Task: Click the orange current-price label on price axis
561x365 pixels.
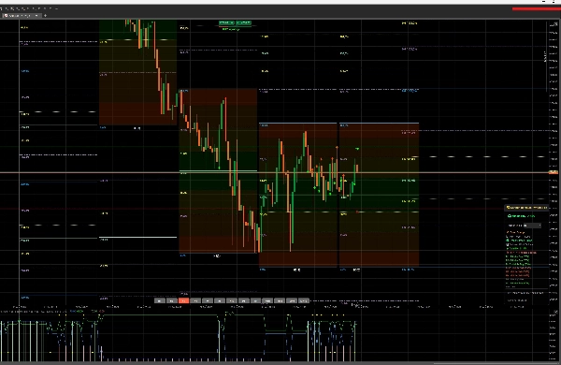Action: click(x=554, y=172)
